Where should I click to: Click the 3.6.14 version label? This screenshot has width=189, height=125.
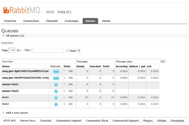50,12
